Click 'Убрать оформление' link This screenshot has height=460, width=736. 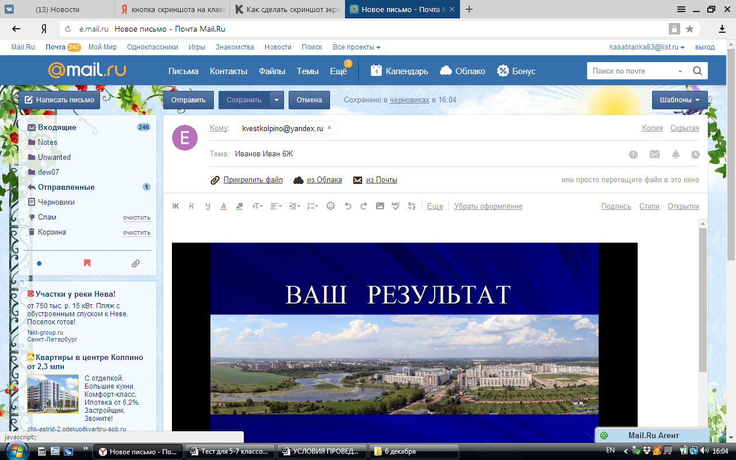point(488,206)
